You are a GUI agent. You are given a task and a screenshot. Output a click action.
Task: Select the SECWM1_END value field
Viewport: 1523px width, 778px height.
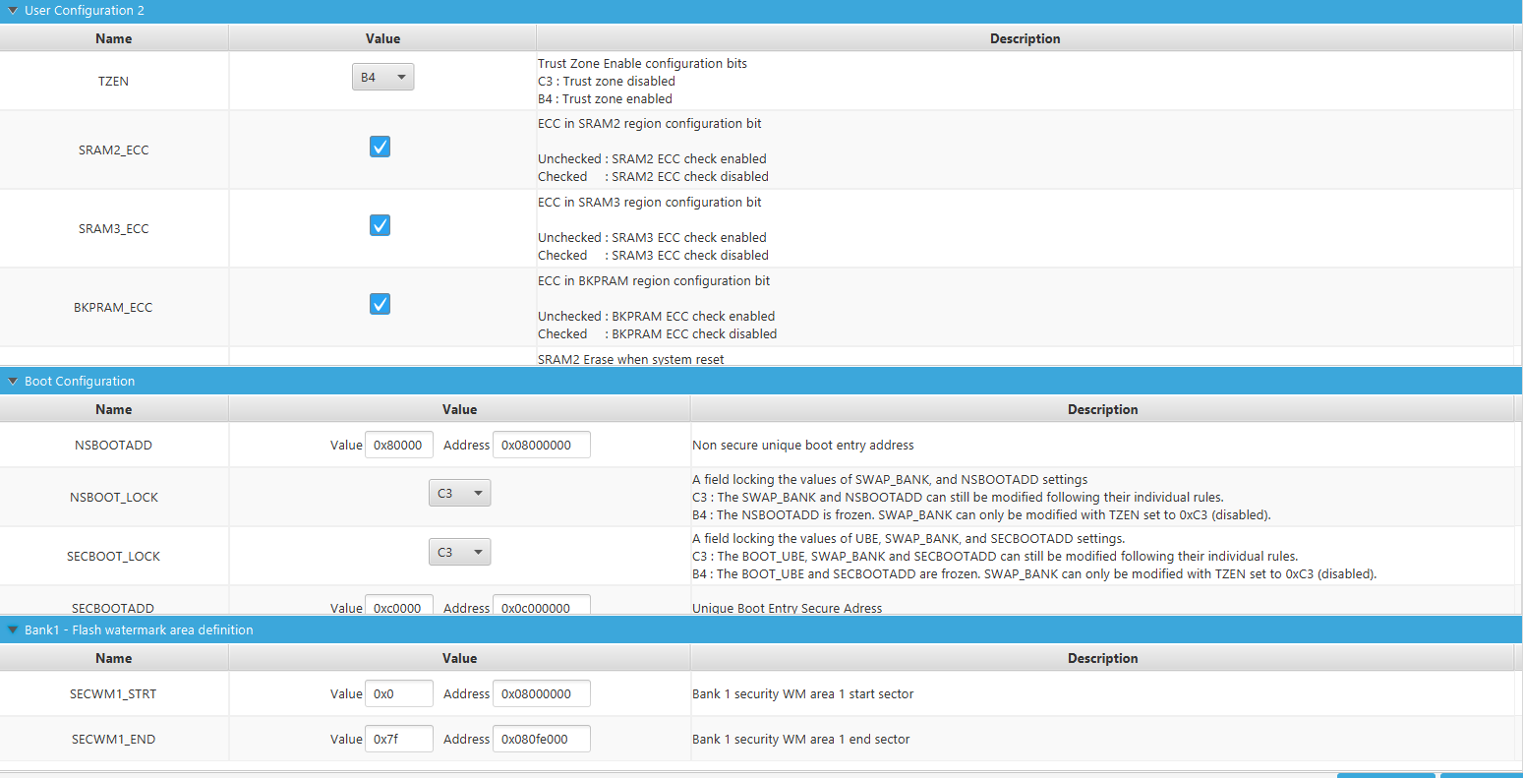[x=398, y=739]
